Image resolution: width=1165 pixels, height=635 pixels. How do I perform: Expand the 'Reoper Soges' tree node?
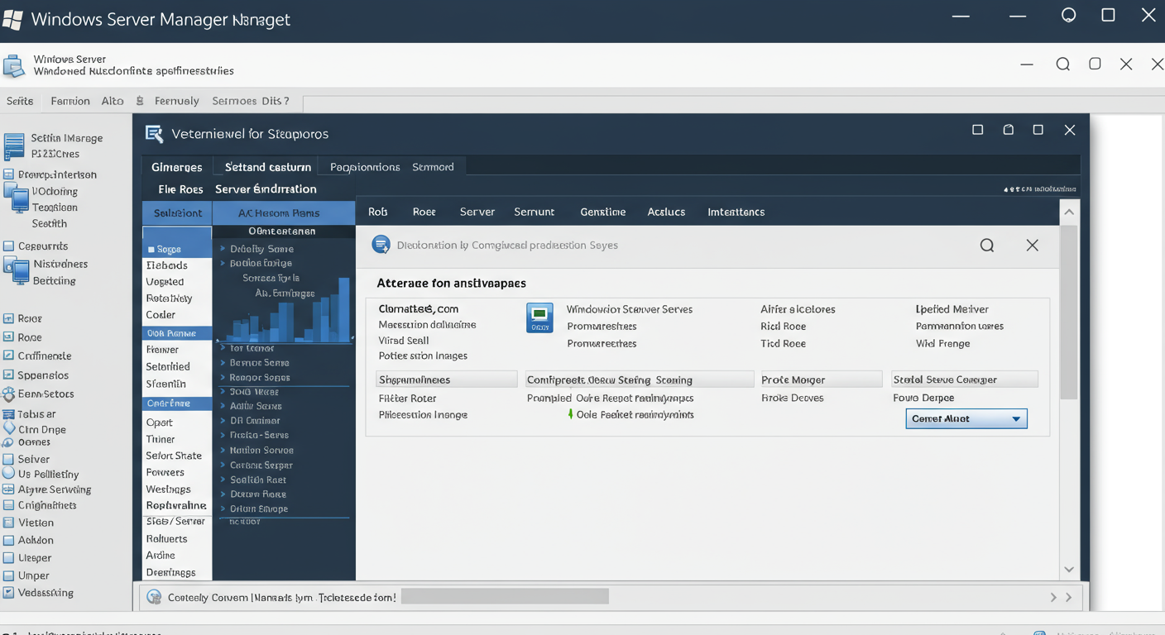tap(223, 378)
